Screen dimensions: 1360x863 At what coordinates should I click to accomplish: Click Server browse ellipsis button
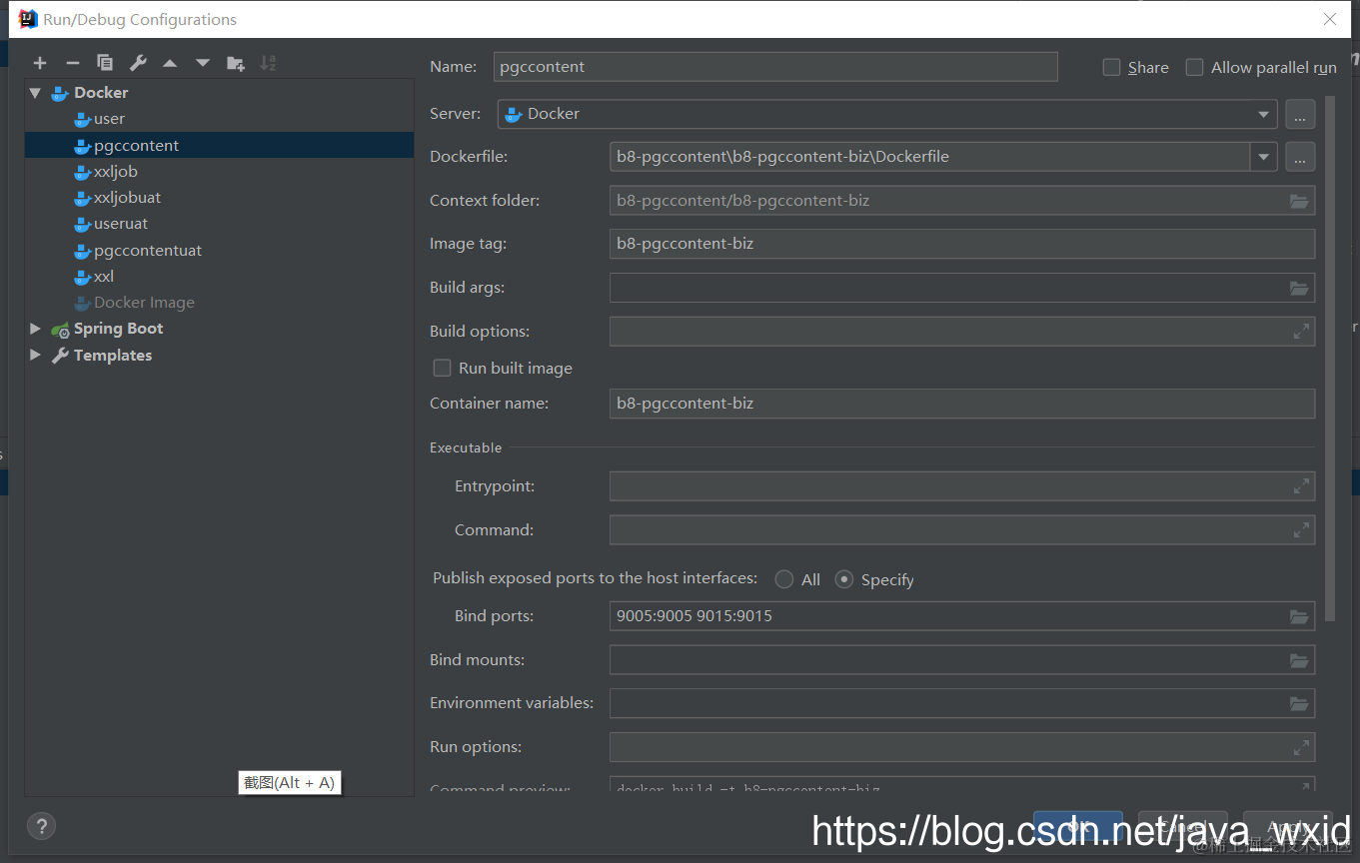[1300, 114]
